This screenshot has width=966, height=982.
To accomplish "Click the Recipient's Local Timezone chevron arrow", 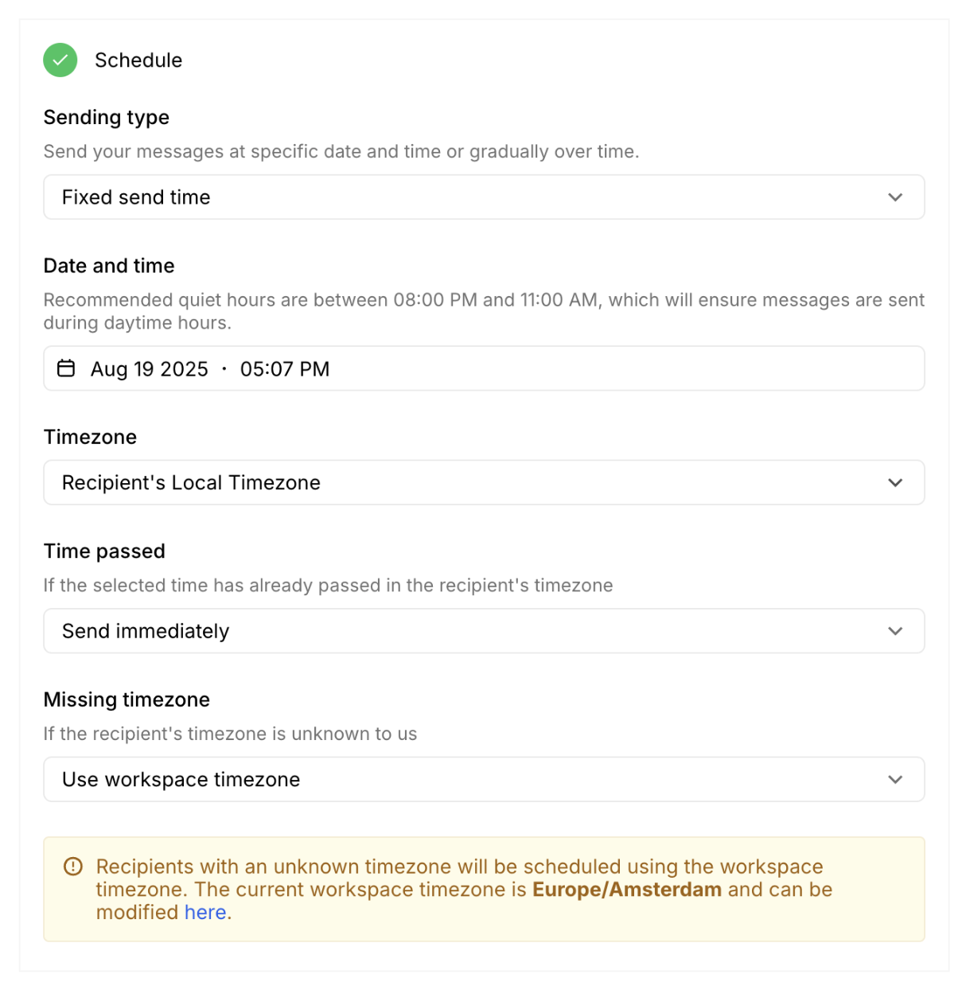I will tap(895, 483).
